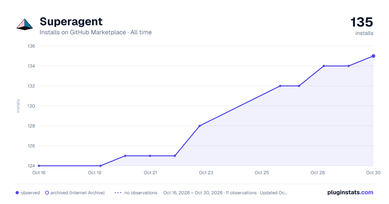Click the Oct 16 x-axis label

point(39,173)
